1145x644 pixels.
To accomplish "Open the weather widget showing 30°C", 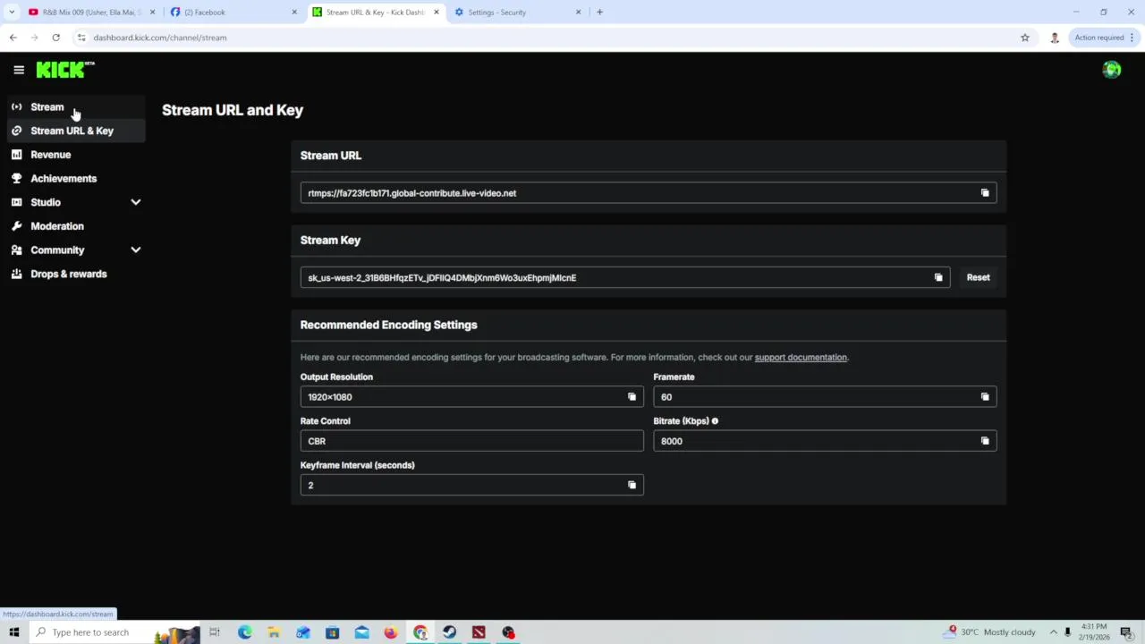I will [989, 632].
